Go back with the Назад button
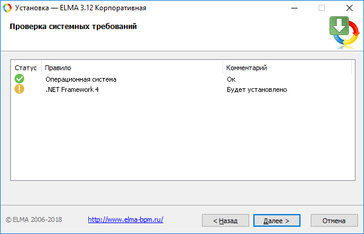The height and width of the screenshot is (234, 364). click(226, 220)
